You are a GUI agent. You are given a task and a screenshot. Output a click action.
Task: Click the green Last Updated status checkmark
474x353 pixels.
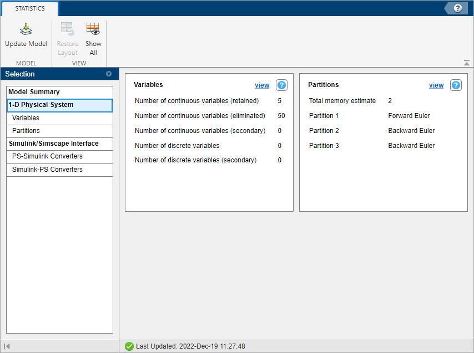[x=129, y=346]
